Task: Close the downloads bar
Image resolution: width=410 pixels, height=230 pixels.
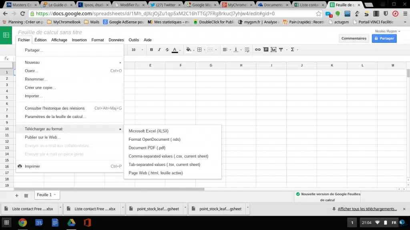Action: click(404, 209)
